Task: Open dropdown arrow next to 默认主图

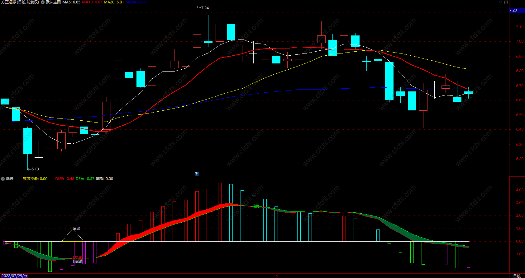Action: pos(43,2)
